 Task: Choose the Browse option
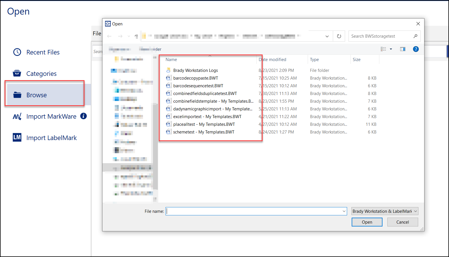click(x=37, y=95)
